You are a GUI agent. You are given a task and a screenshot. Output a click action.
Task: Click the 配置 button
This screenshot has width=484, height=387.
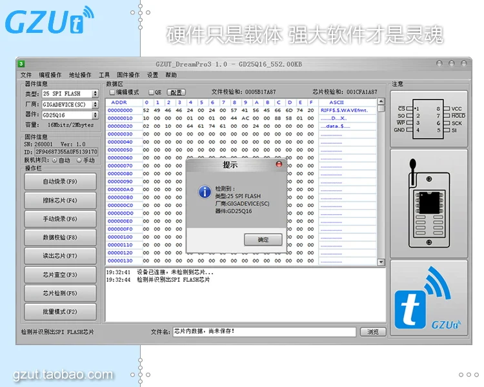176,92
